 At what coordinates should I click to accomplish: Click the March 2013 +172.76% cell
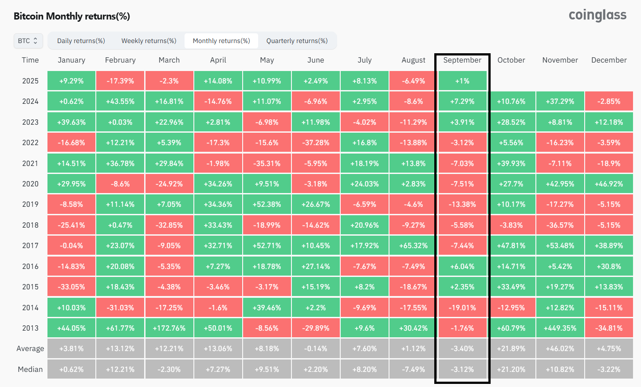pyautogui.click(x=169, y=328)
